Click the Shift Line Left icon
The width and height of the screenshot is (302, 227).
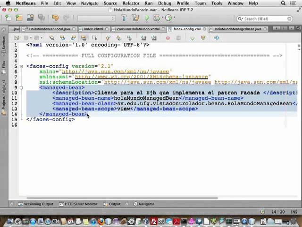[x=143, y=38]
